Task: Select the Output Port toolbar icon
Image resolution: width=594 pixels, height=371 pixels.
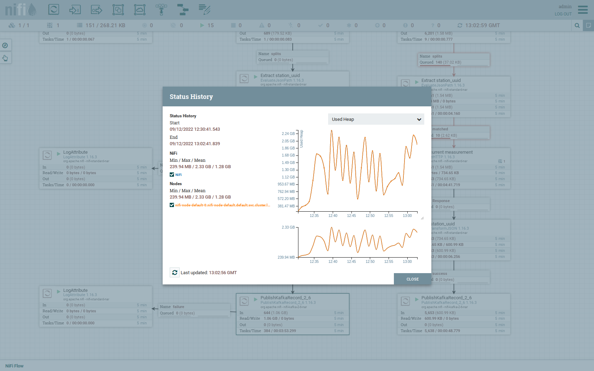Action: pos(97,10)
